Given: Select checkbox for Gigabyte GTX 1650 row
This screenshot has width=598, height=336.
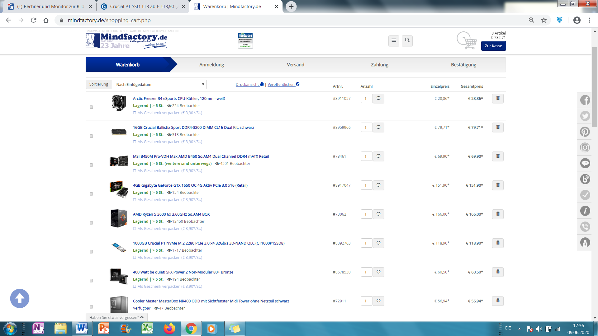Looking at the screenshot, I should (91, 194).
